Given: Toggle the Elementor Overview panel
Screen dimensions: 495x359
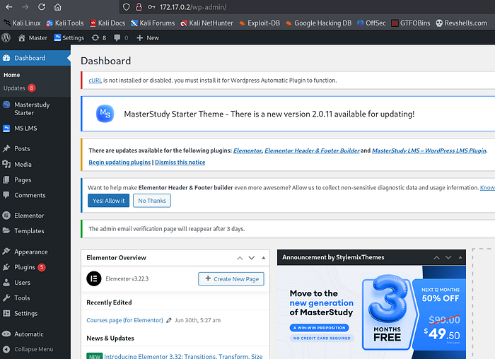Looking at the screenshot, I should [x=263, y=258].
